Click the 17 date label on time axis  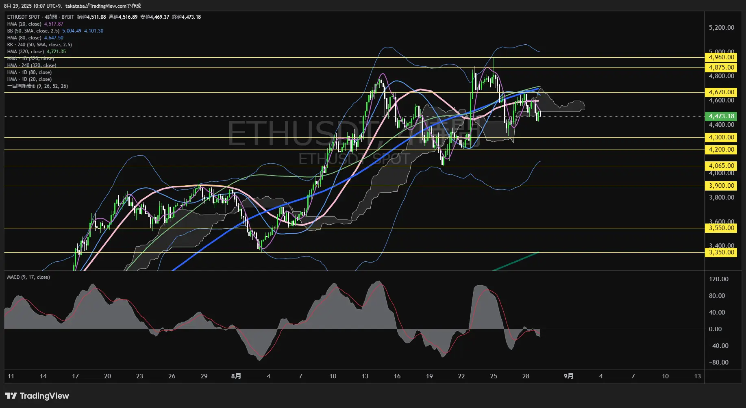point(75,376)
